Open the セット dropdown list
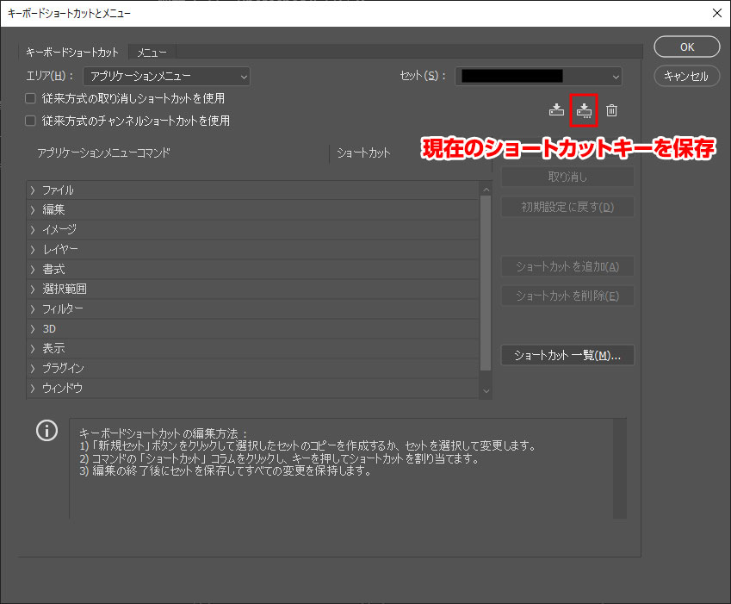This screenshot has height=604, width=731. 538,76
